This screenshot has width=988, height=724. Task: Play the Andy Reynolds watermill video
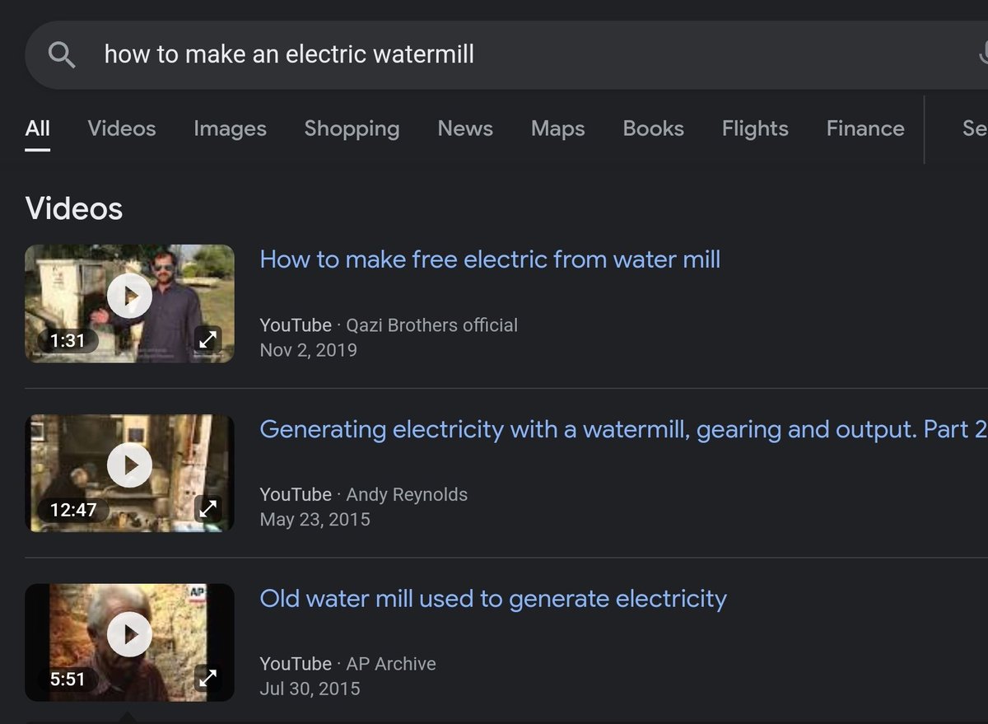129,466
